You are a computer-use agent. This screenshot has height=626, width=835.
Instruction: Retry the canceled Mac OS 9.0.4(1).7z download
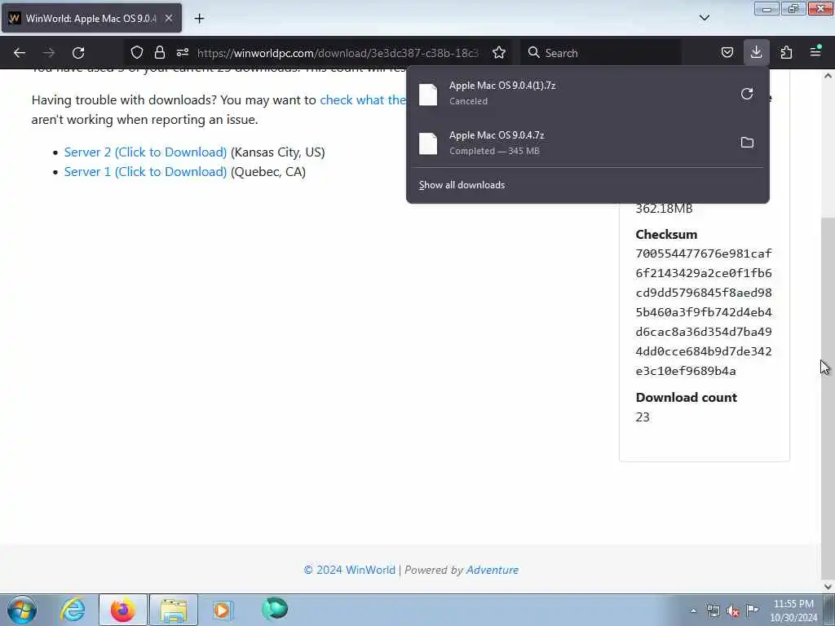(x=747, y=94)
